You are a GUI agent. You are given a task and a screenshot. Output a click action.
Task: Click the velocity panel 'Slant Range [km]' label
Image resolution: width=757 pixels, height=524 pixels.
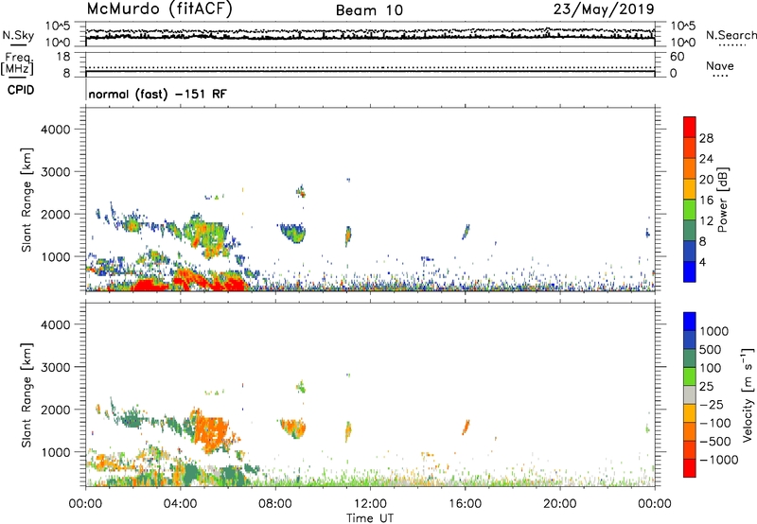click(26, 395)
